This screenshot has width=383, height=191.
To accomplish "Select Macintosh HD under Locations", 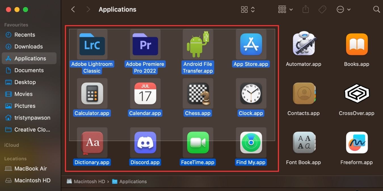I will click(x=29, y=180).
